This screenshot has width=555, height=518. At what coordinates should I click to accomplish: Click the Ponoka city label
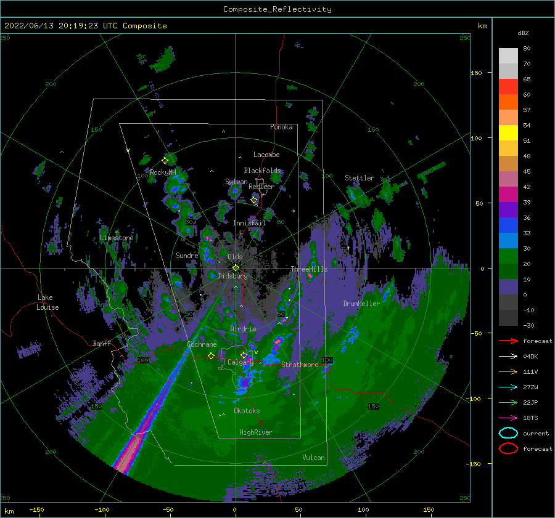tap(281, 127)
